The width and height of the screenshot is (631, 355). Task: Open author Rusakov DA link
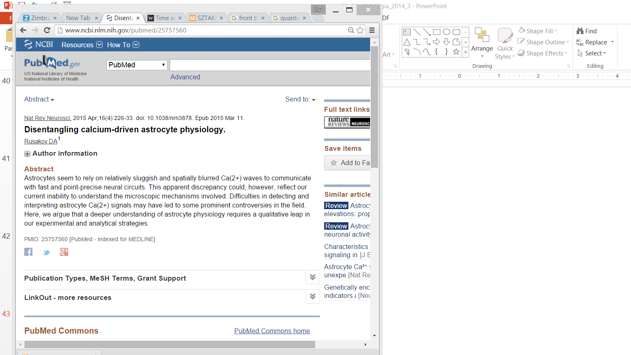(x=41, y=141)
